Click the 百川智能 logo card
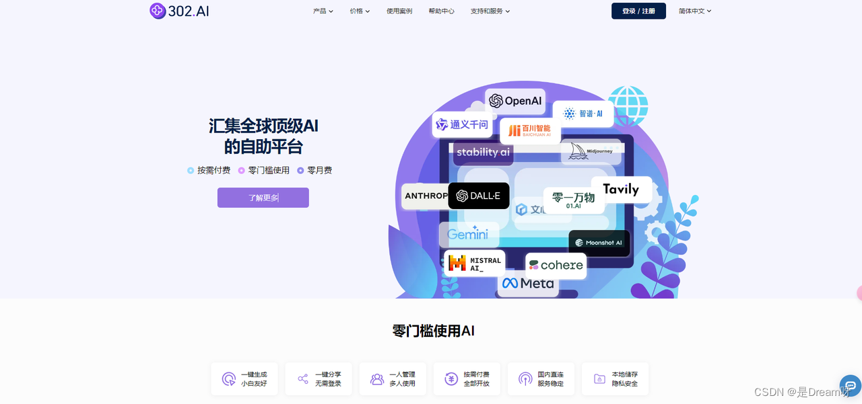The height and width of the screenshot is (404, 862). coord(530,130)
